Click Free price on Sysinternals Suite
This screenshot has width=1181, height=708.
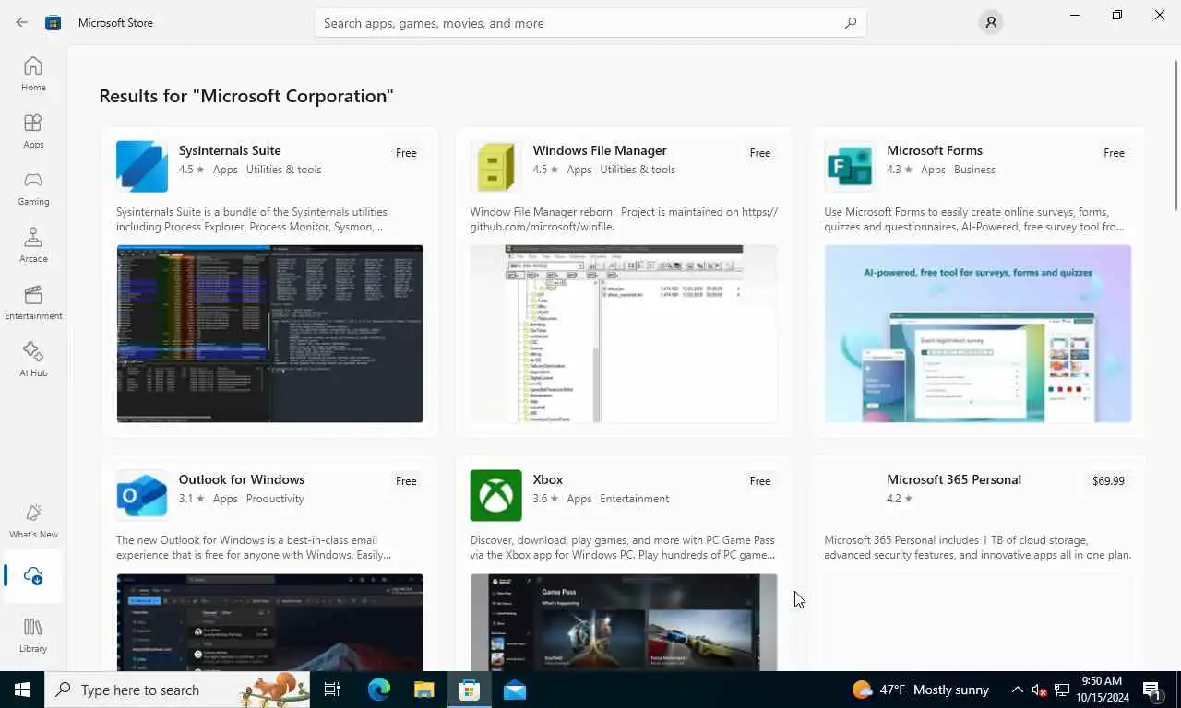406,153
